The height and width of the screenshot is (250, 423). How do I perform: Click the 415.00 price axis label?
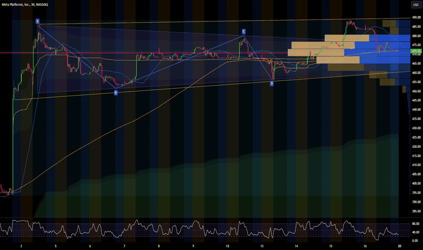416,156
